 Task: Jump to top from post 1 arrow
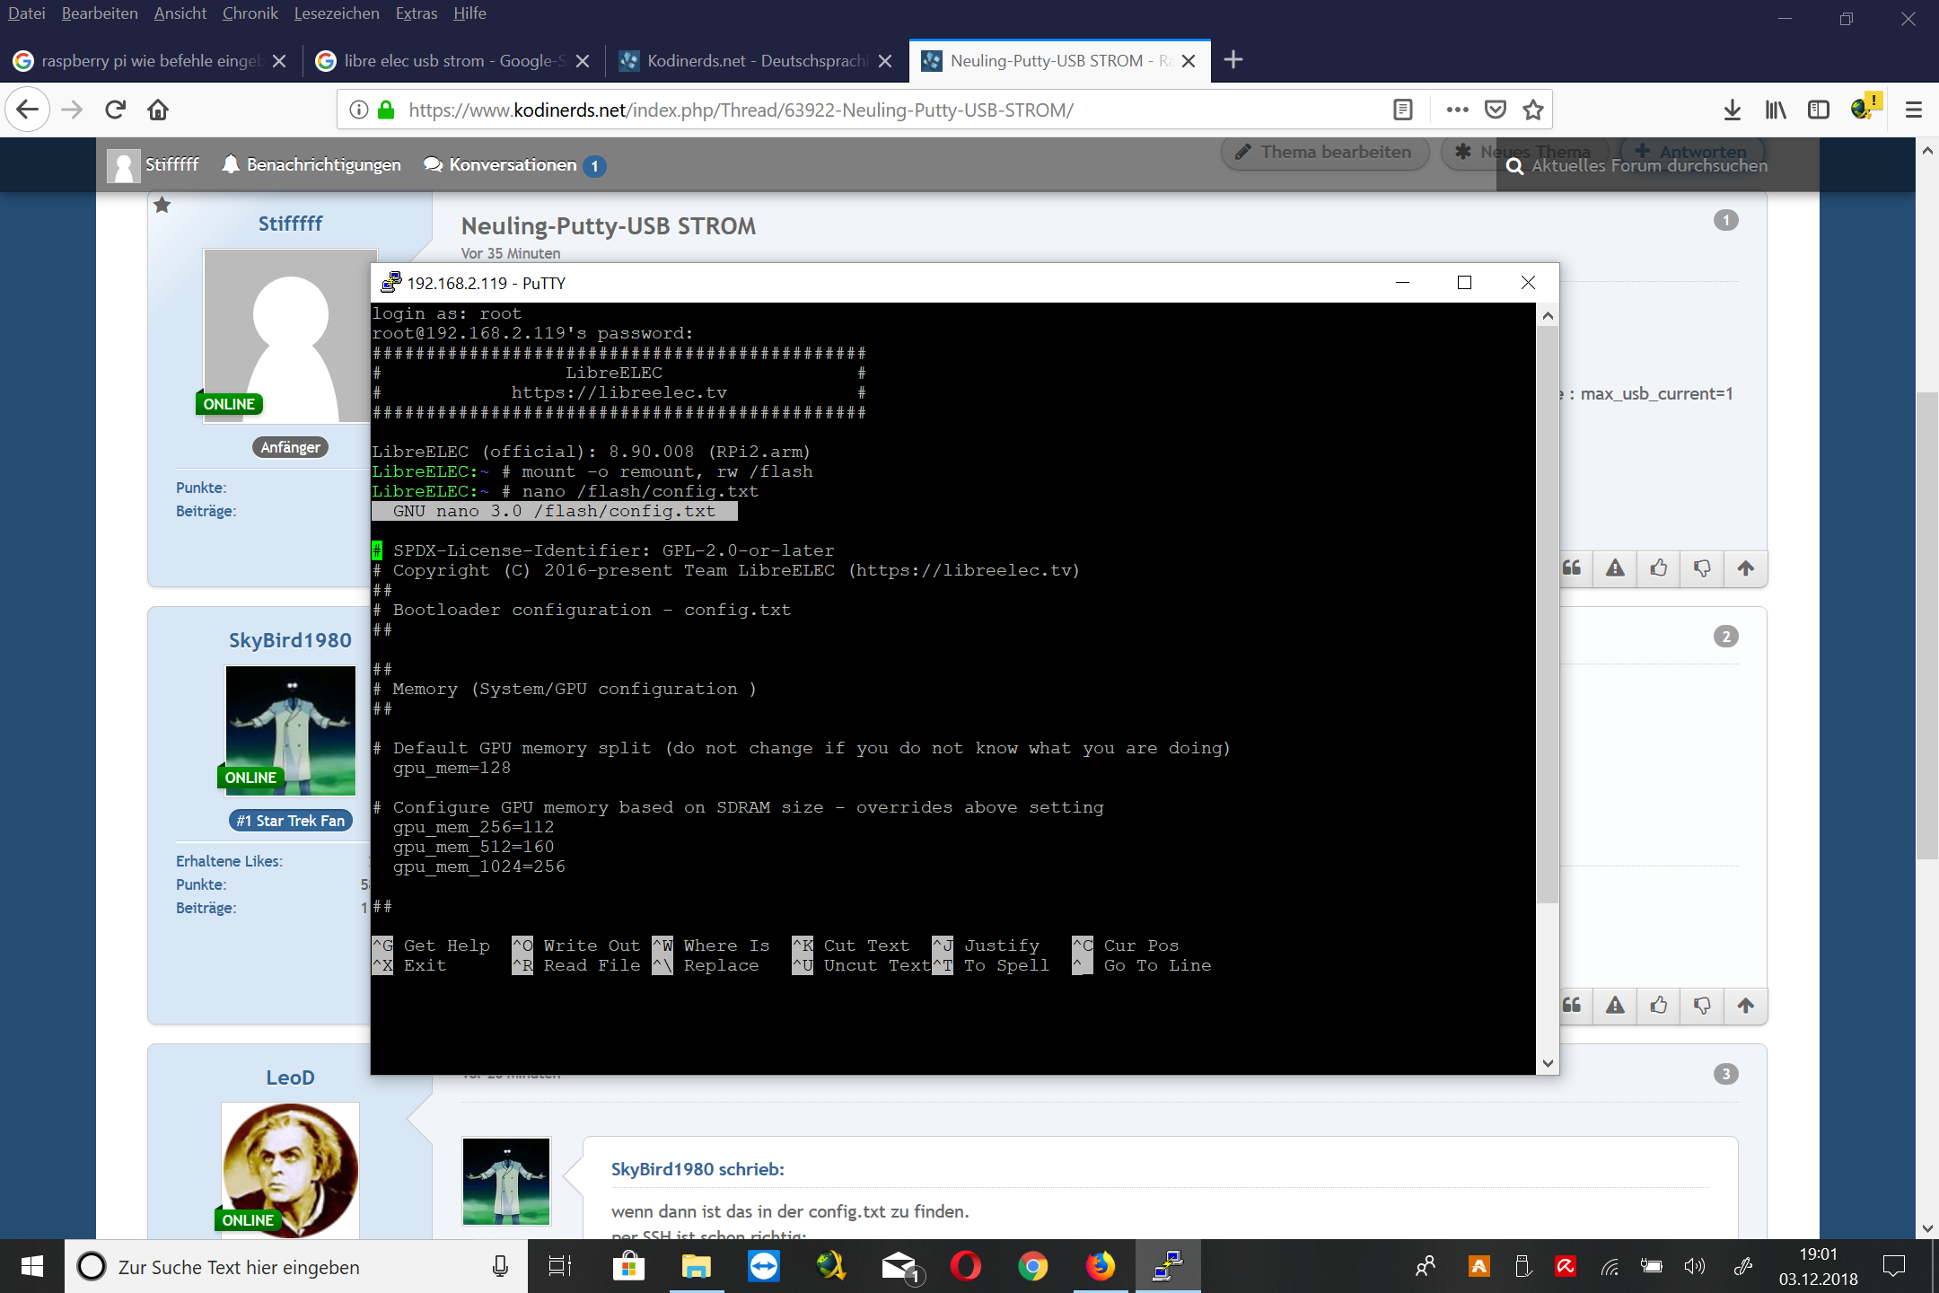(x=1745, y=567)
